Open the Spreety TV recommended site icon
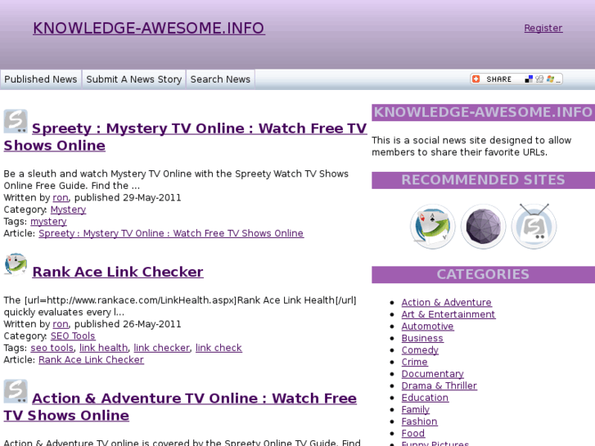 point(534,226)
